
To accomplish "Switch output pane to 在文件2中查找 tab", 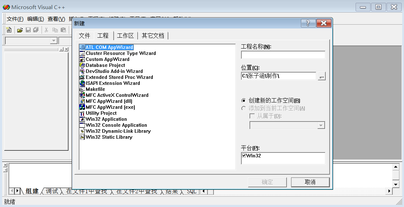I will (x=137, y=191).
